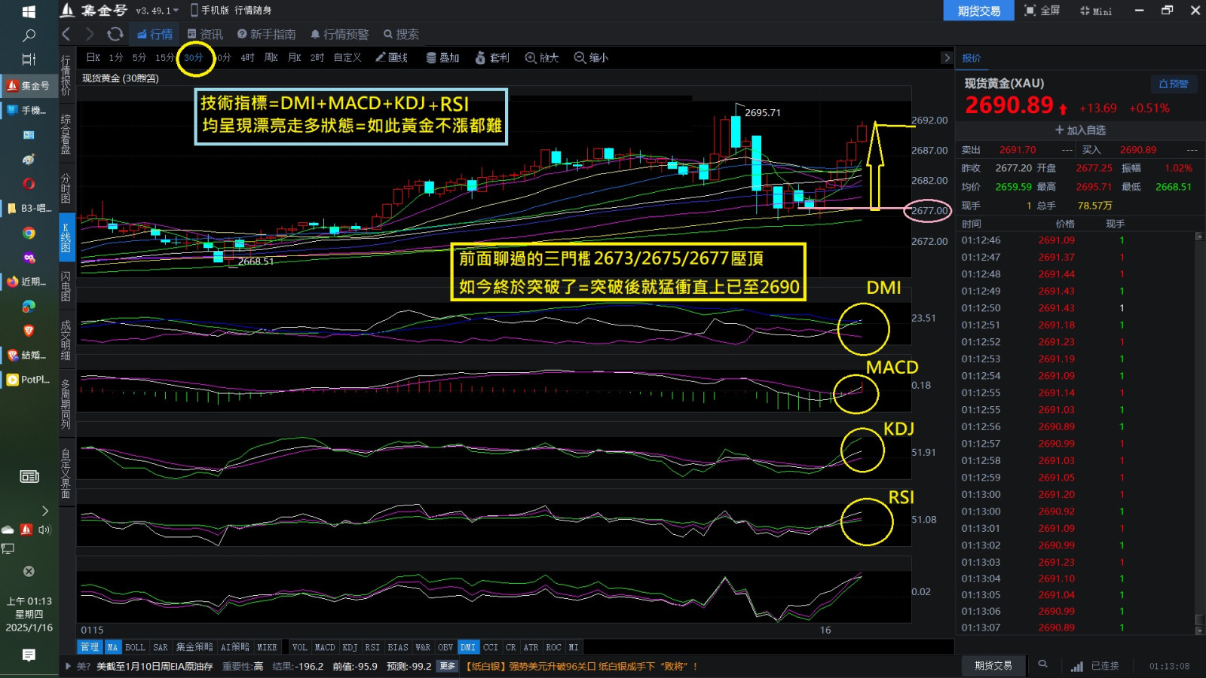Go forward with the right arrow
The width and height of the screenshot is (1206, 678).
click(x=90, y=34)
